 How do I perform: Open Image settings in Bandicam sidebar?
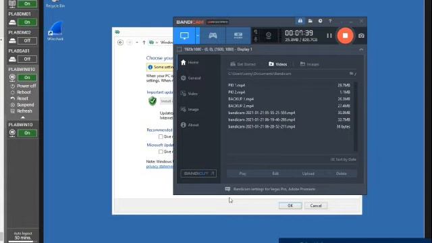(x=190, y=109)
